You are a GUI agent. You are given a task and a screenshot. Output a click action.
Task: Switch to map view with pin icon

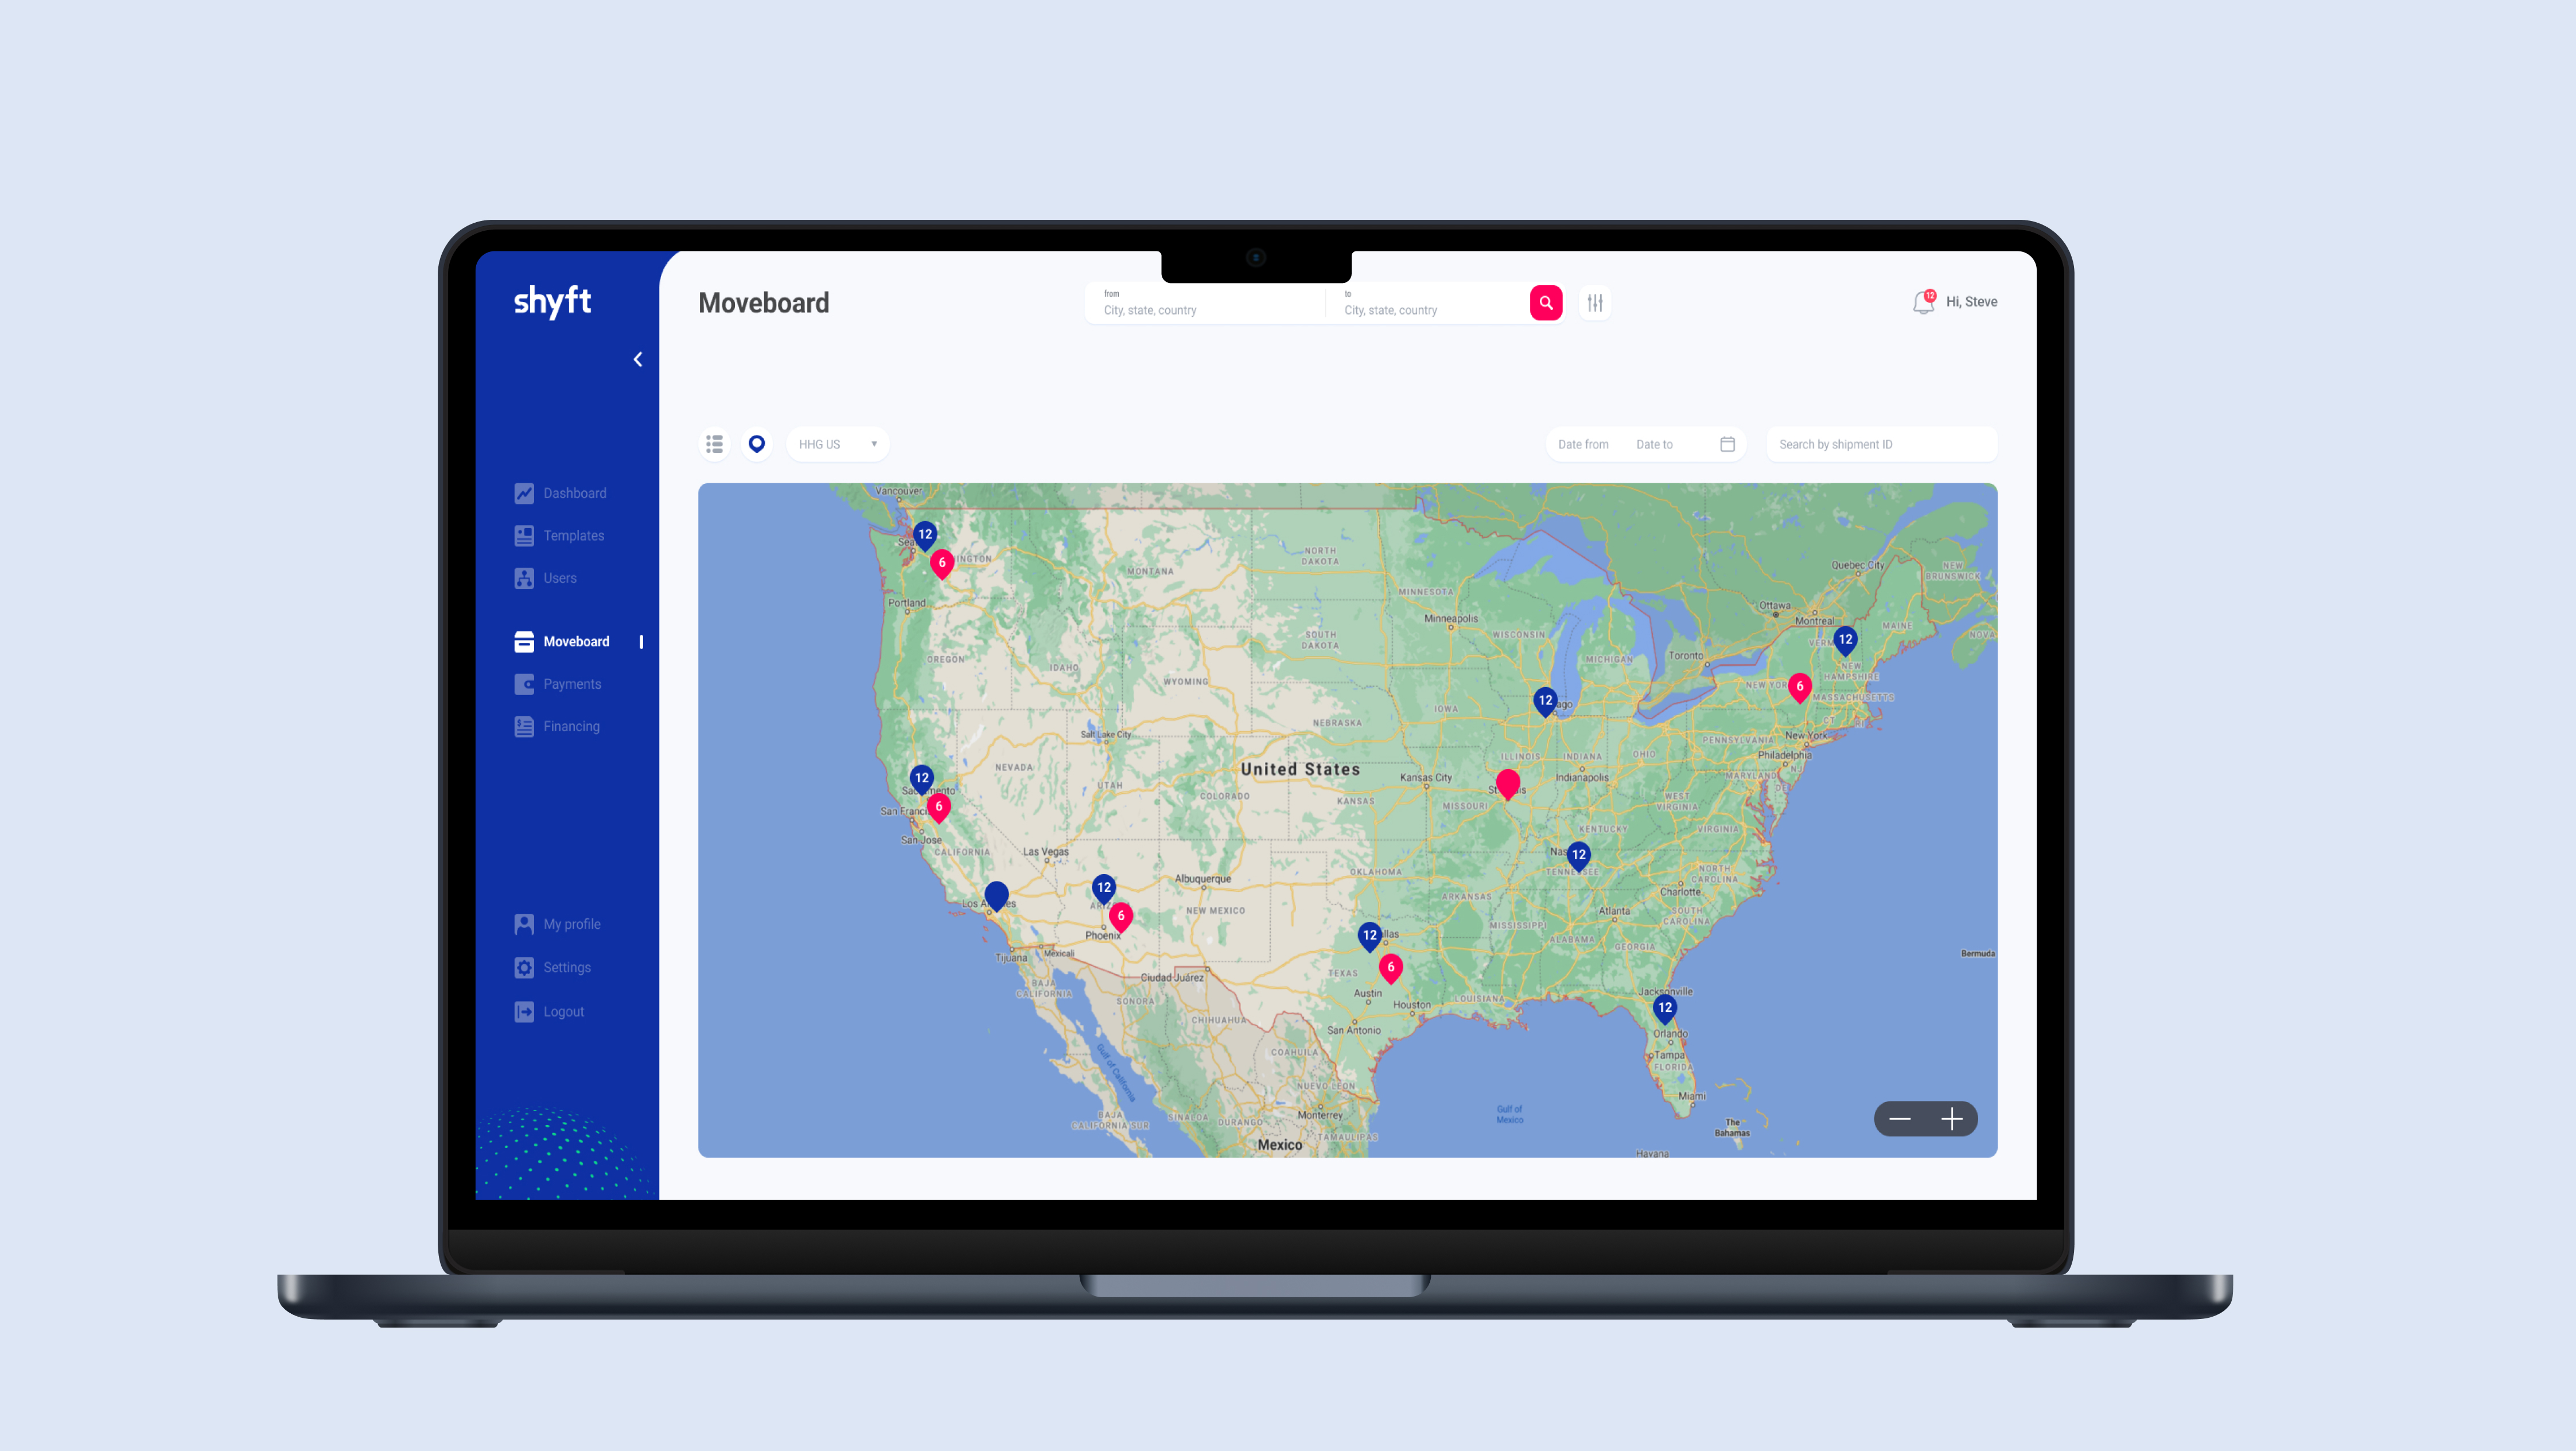click(x=757, y=443)
